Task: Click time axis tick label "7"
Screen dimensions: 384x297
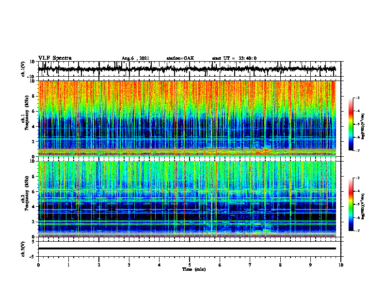Action: tap(250, 265)
